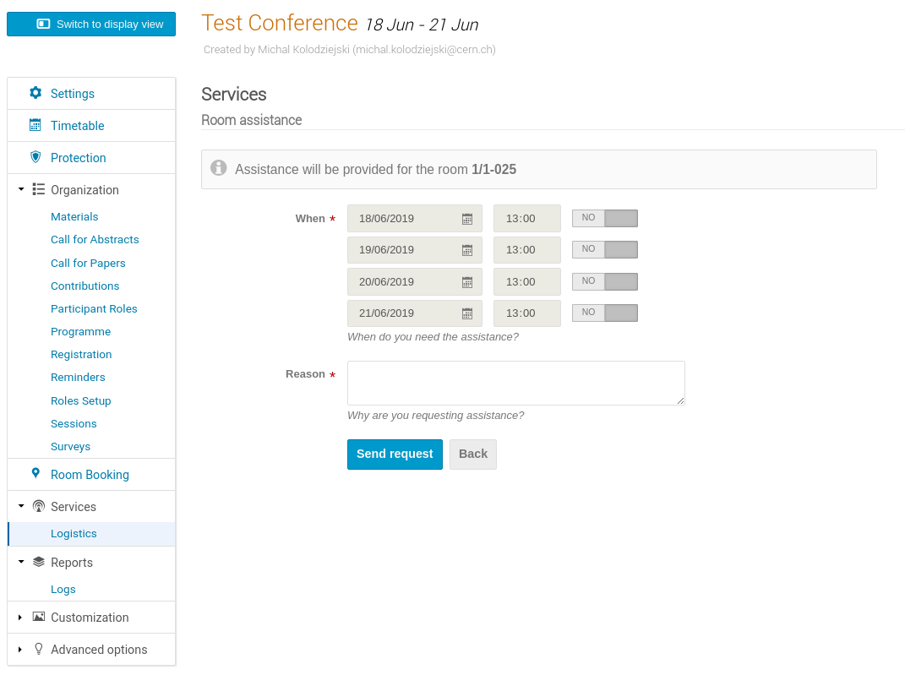Click the Reason text area
905x675 pixels.
[516, 383]
